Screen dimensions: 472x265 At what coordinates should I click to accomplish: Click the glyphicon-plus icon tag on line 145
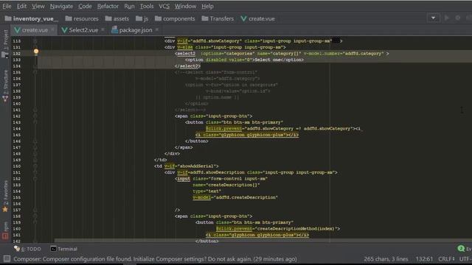247,135
